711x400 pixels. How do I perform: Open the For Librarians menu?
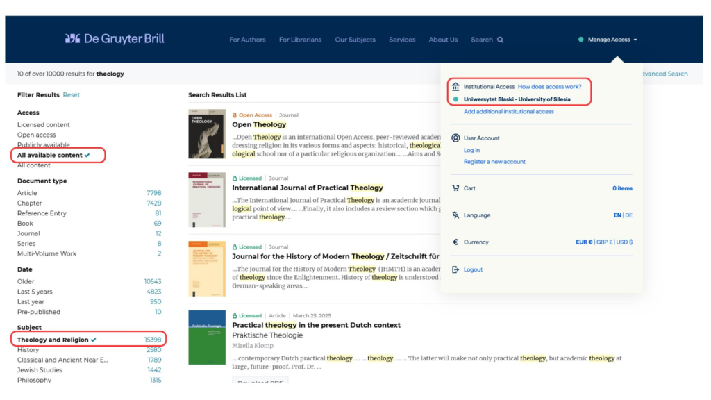(300, 40)
